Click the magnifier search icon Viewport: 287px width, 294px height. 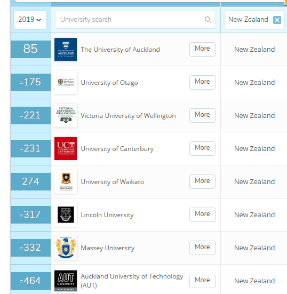208,20
